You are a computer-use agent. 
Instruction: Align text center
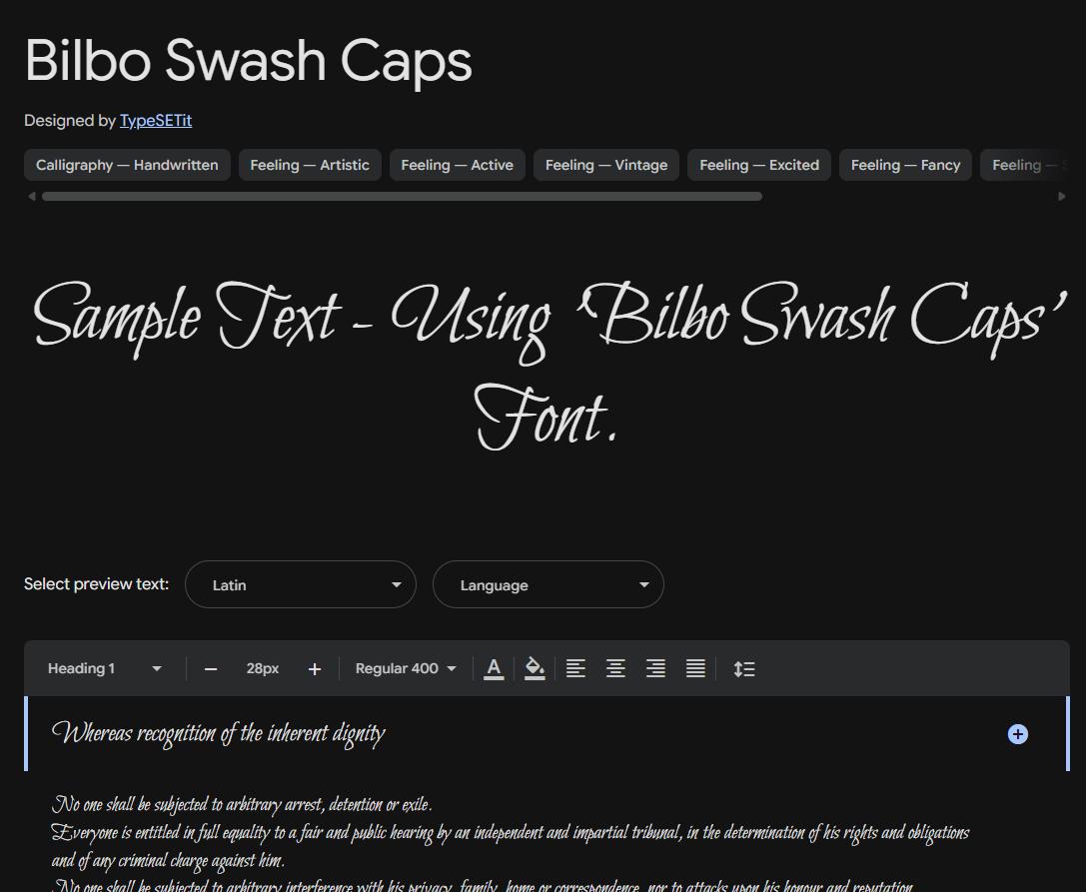pos(615,668)
